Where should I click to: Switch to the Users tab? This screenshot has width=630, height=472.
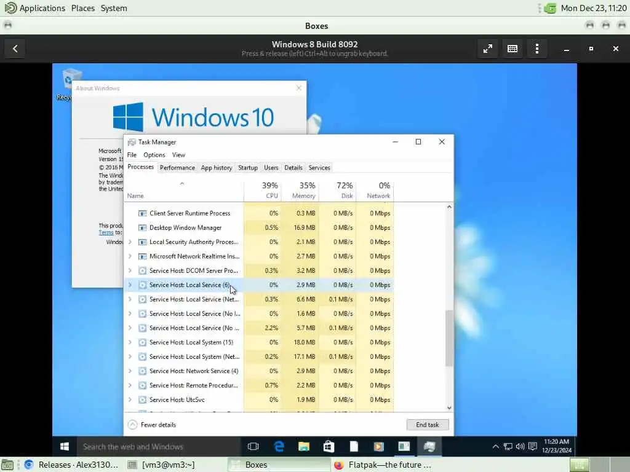pyautogui.click(x=271, y=168)
